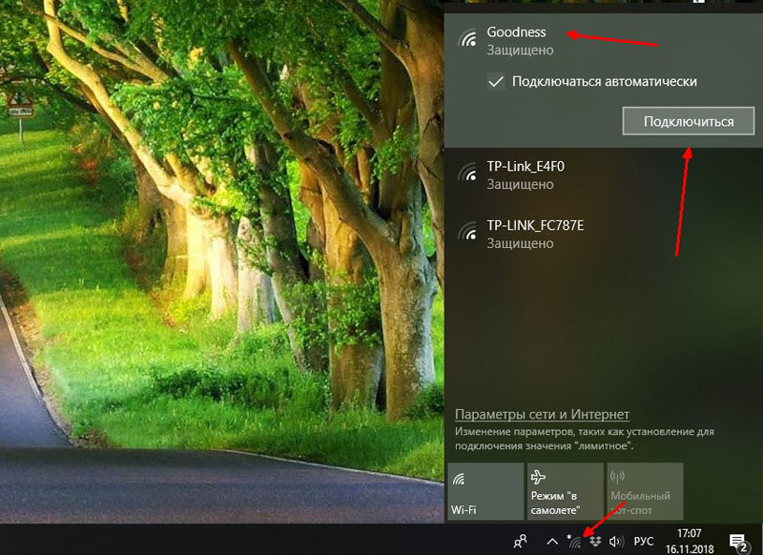Click 'Защищено' under TP-Link_E4F0
Image resolution: width=763 pixels, height=555 pixels.
[520, 184]
